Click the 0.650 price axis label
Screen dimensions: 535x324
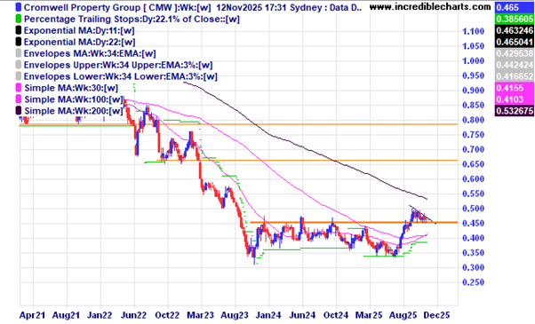coord(474,164)
